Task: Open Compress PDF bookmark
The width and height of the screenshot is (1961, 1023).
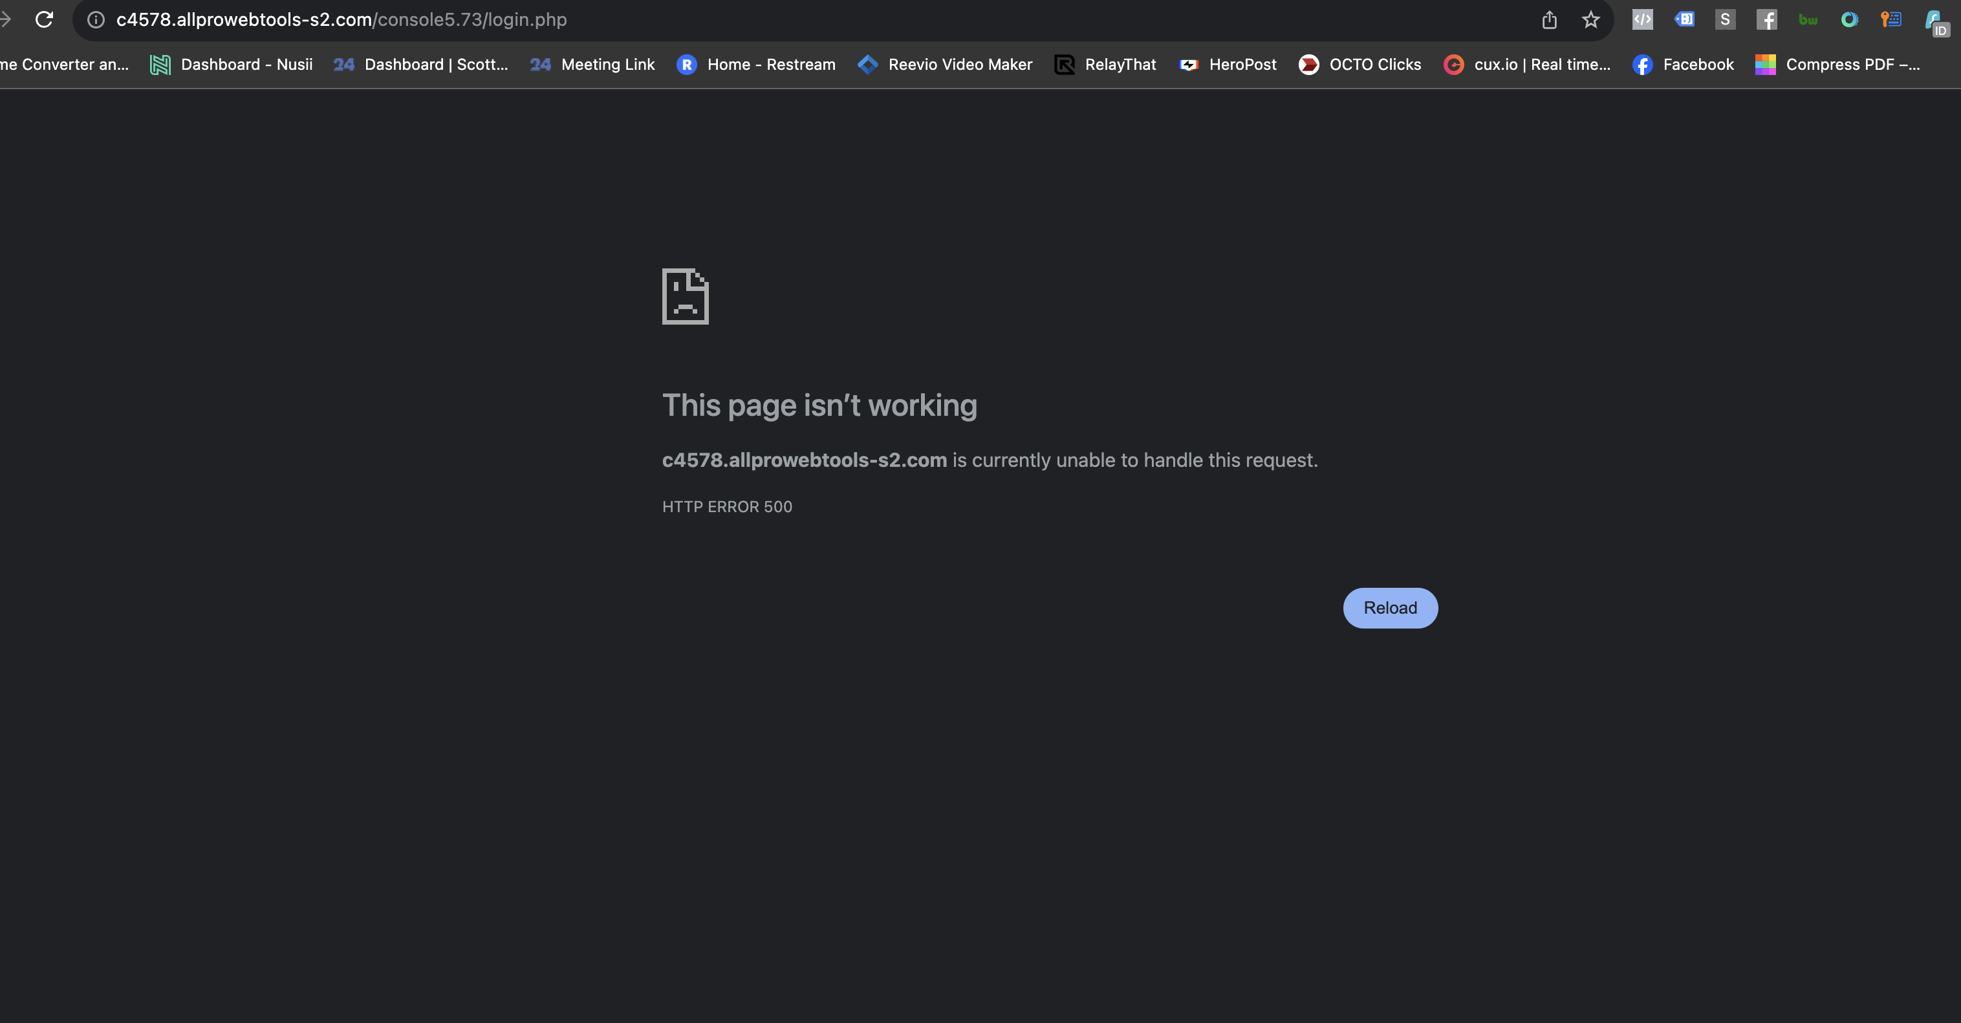Action: click(x=1837, y=65)
